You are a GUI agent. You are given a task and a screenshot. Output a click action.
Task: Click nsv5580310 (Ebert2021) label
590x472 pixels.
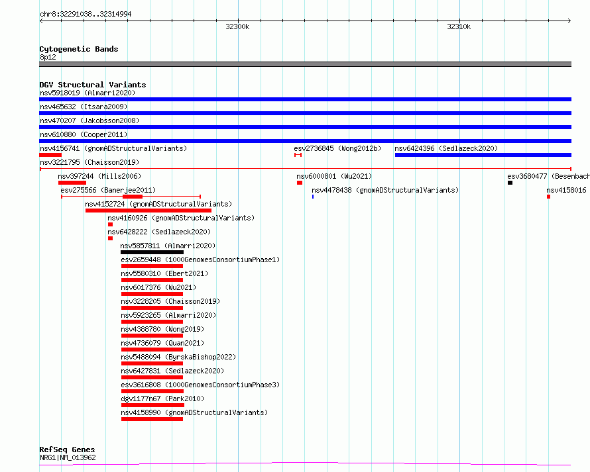(164, 273)
